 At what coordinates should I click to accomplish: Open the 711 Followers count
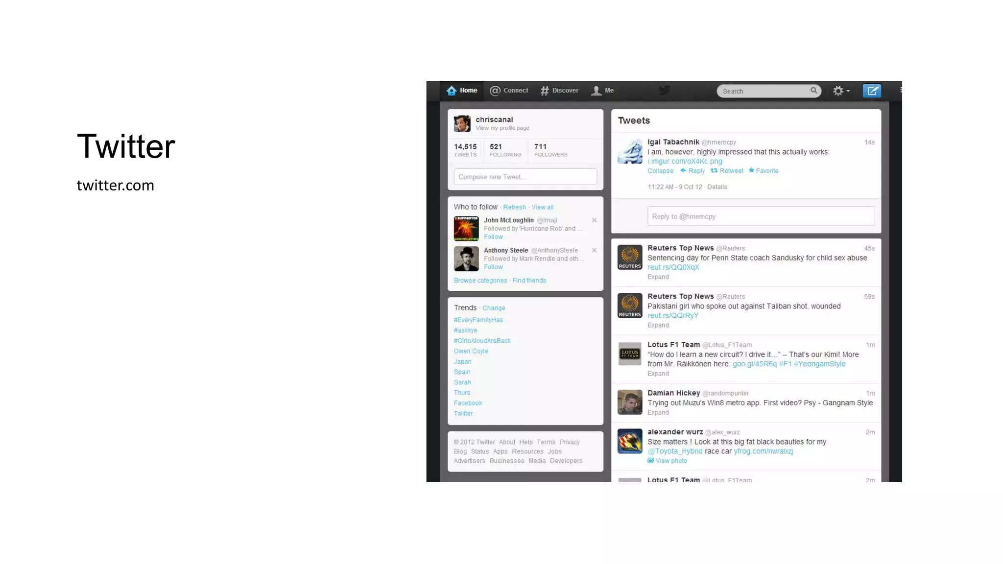[551, 150]
